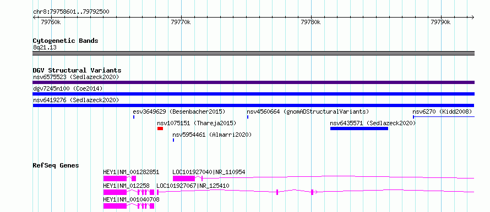The height and width of the screenshot is (212, 490).
Task: Select the blue bar under nsv6419276
Action: click(253, 105)
